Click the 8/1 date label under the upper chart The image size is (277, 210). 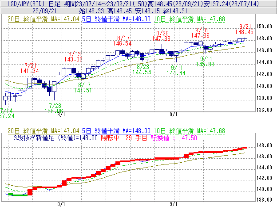(61, 115)
